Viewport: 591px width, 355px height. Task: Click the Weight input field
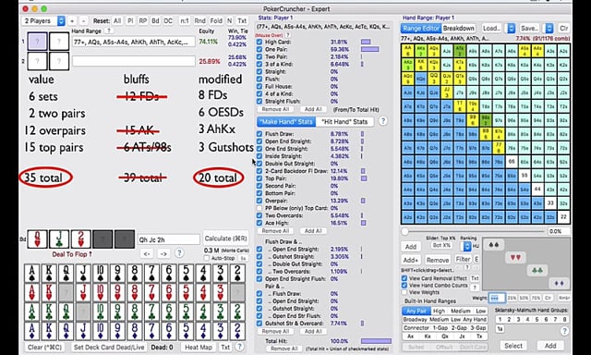pos(497,298)
